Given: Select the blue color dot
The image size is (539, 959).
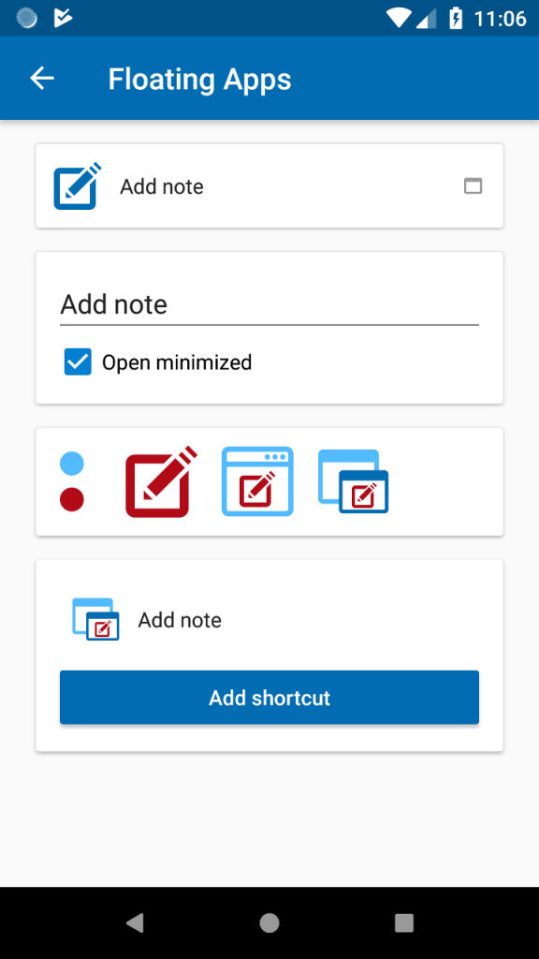Looking at the screenshot, I should pos(71,462).
